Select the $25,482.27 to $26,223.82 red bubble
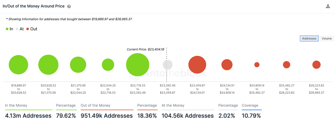The image size is (335, 125). click(x=287, y=65)
